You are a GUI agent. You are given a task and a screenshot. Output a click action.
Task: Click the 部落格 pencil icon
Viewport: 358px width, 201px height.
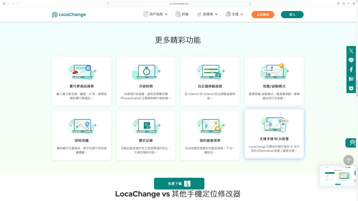[199, 14]
